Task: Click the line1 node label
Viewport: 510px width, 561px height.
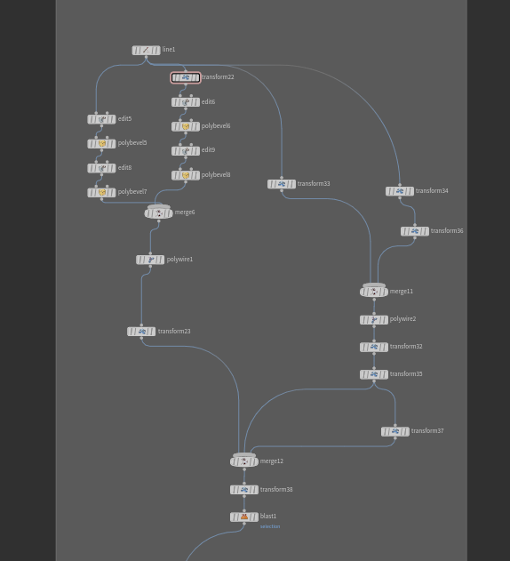Action: tap(169, 50)
